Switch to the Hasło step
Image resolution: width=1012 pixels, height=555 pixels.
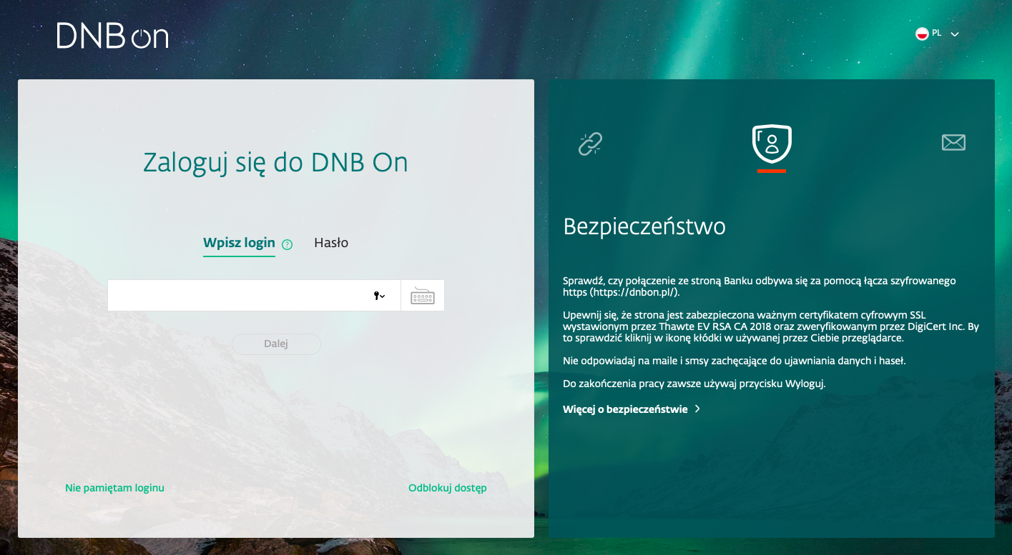331,243
